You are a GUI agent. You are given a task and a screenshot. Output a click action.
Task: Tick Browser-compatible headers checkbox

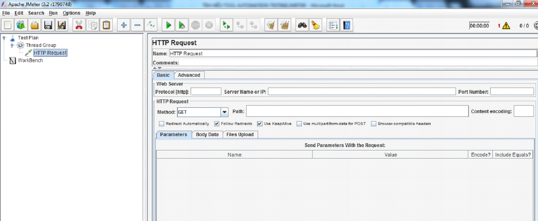coord(374,124)
